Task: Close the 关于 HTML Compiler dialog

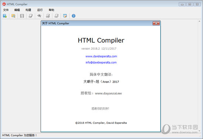Action: 156,23
